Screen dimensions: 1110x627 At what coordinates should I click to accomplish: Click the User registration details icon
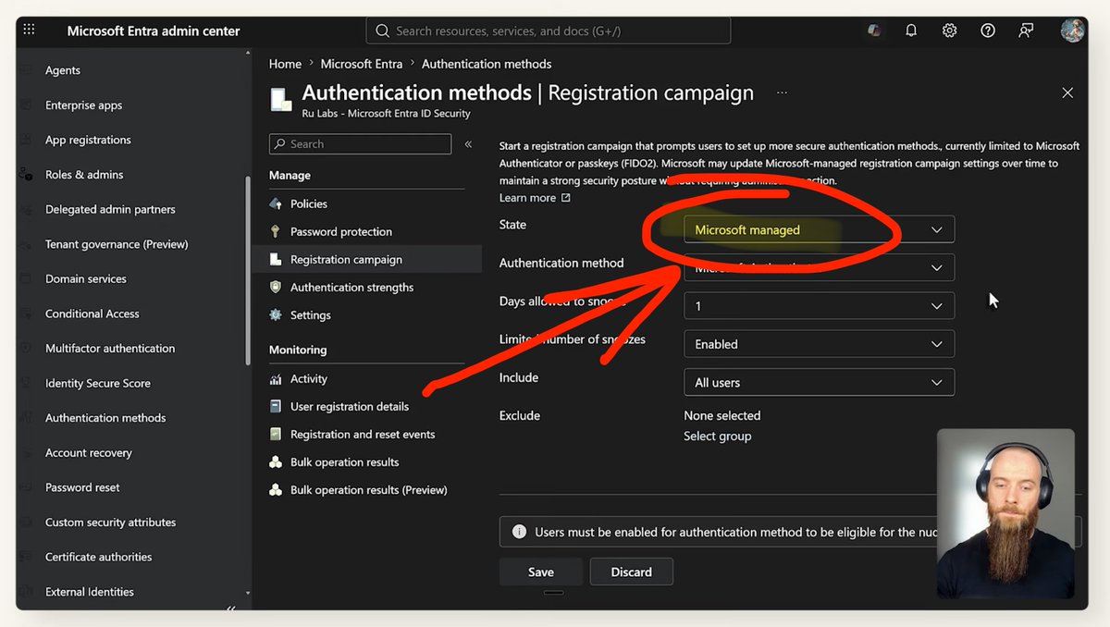click(276, 406)
